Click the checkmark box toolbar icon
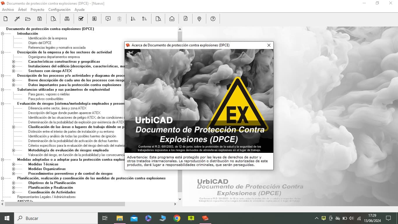This screenshot has height=224, width=398. point(81,19)
